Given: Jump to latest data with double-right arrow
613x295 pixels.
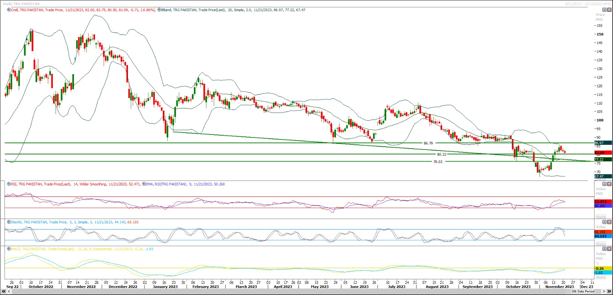Looking at the screenshot, I should coord(609,292).
